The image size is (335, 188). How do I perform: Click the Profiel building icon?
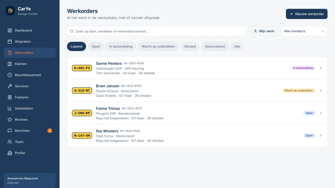pyautogui.click(x=10, y=153)
